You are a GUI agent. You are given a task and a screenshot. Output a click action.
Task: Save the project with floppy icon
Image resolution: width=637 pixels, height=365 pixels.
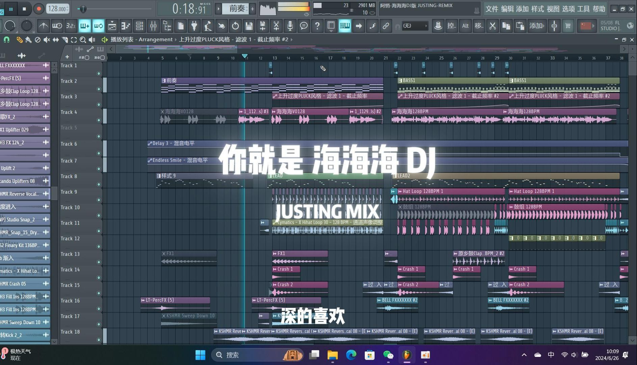click(249, 26)
